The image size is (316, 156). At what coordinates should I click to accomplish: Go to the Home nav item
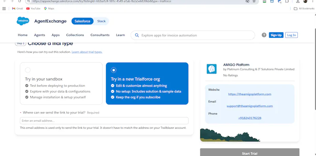[x=23, y=35]
